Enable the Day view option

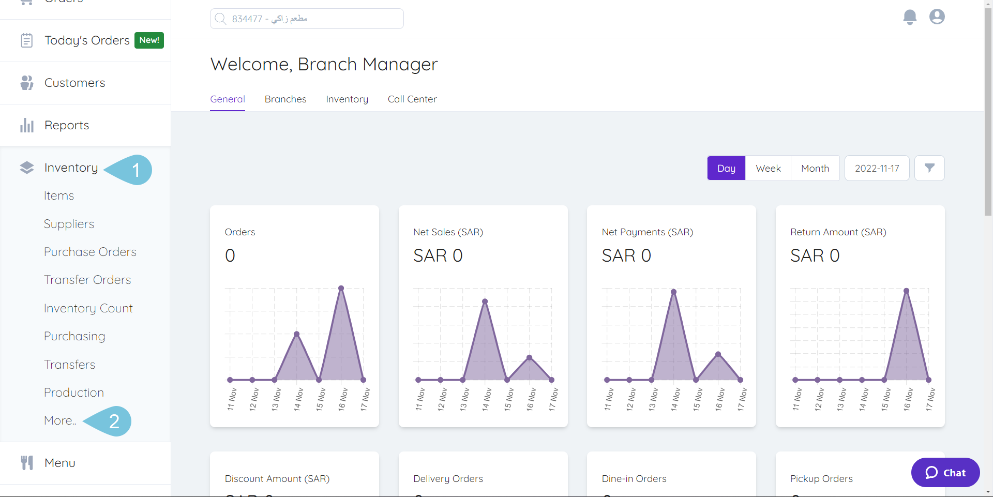point(726,168)
